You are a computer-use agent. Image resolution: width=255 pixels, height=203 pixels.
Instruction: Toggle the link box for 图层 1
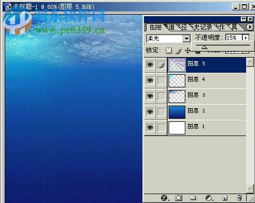point(161,127)
